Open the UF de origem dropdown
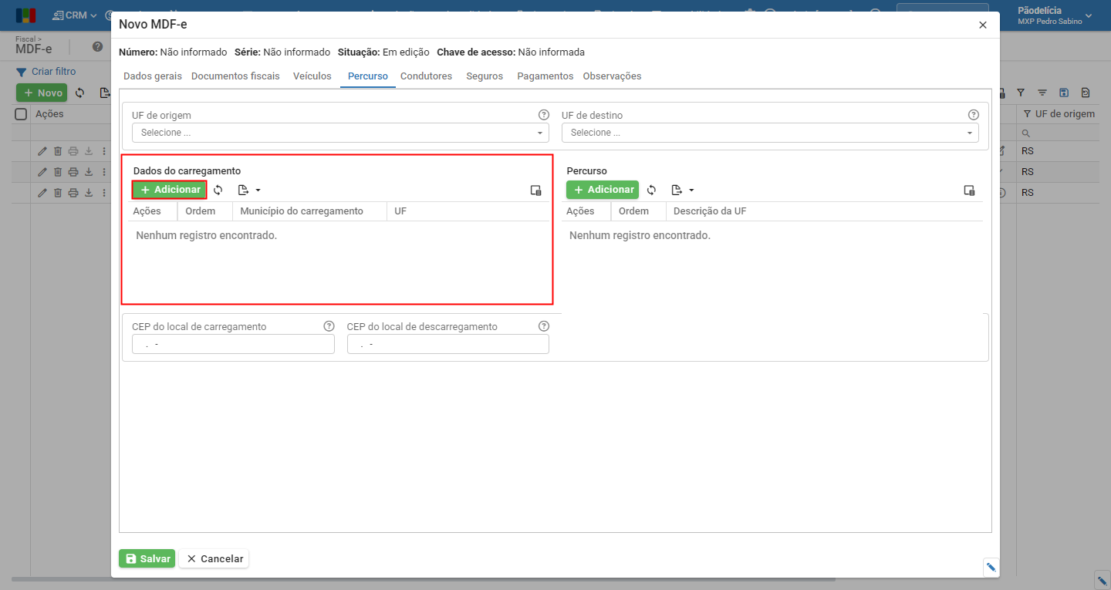This screenshot has height=590, width=1111. pyautogui.click(x=340, y=133)
